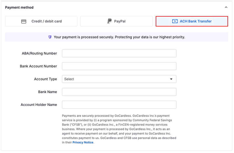Click the PayPal logo icon
234x153 pixels.
pos(110,21)
